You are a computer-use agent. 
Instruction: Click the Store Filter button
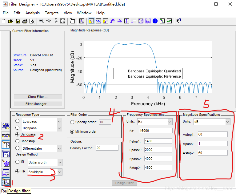coord(38,97)
